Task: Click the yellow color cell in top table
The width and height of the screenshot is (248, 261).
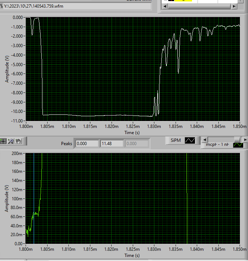Action: [x=183, y=1]
